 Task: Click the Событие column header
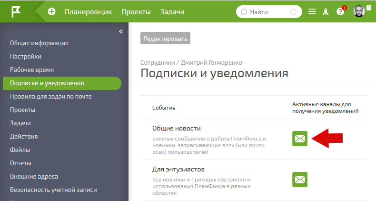(x=164, y=108)
